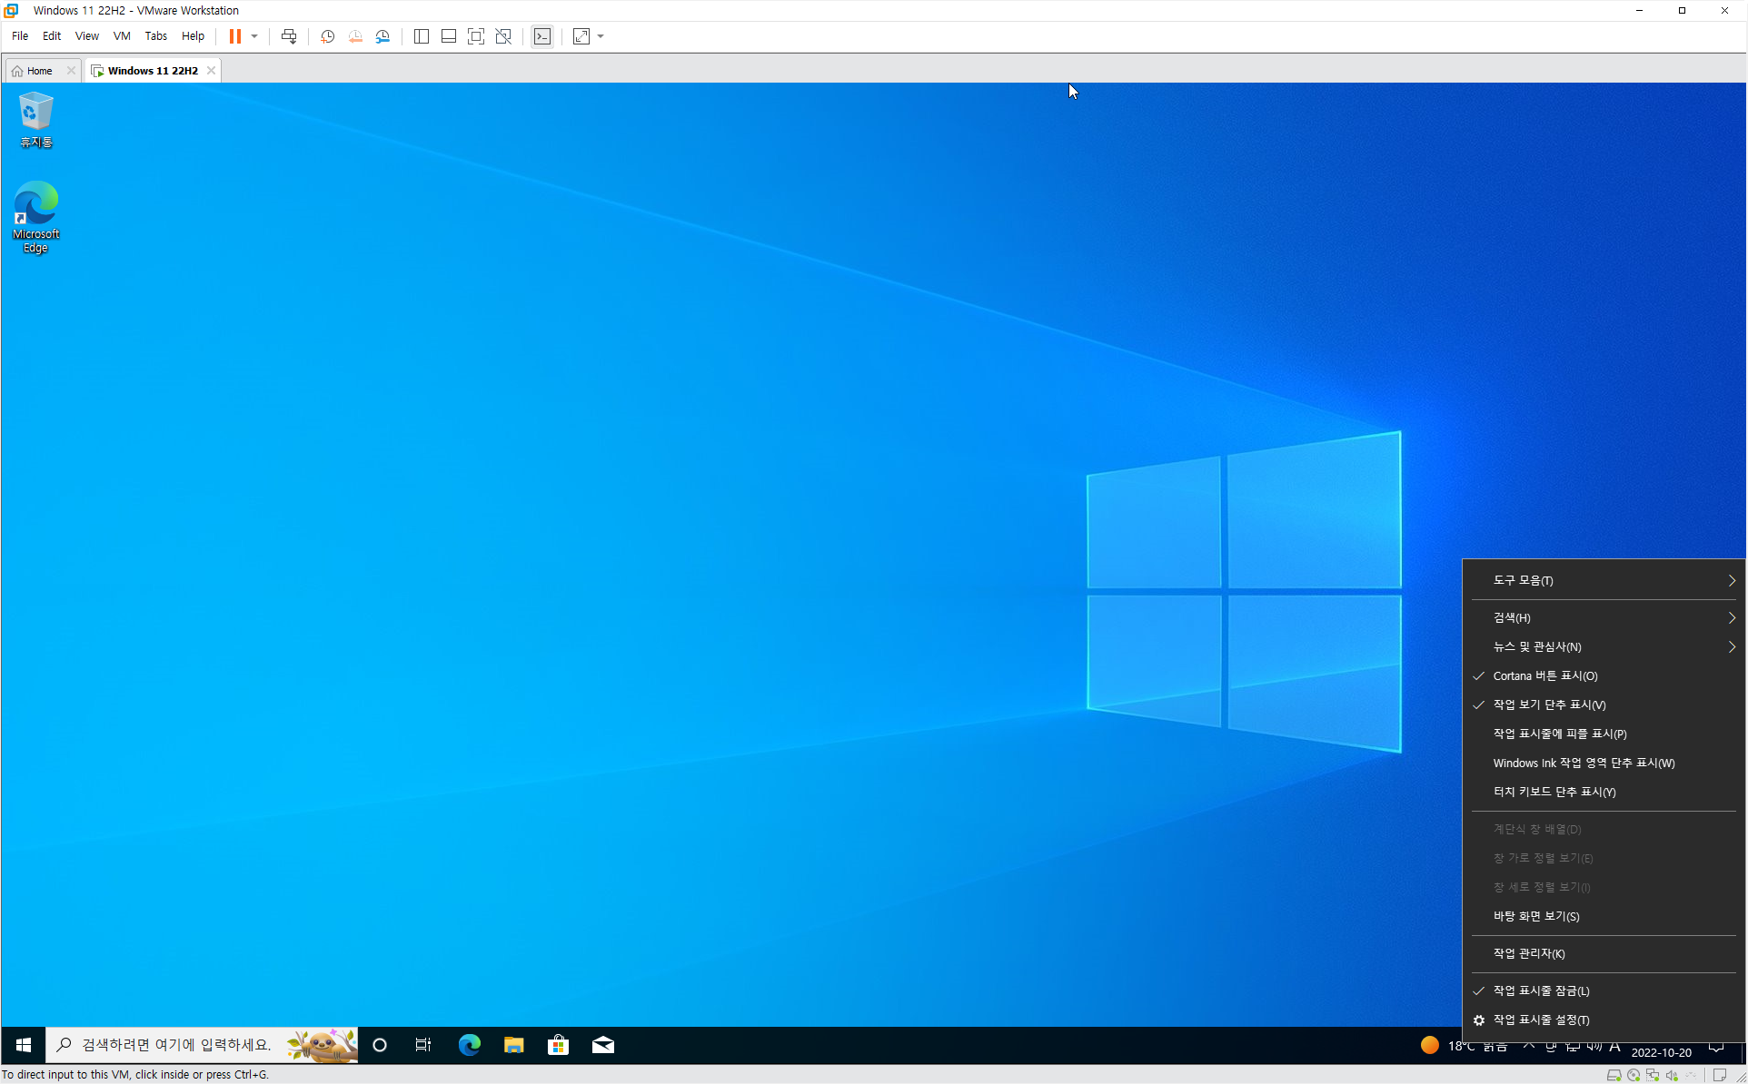Open the snapshot manager icon
The width and height of the screenshot is (1748, 1084).
click(382, 36)
